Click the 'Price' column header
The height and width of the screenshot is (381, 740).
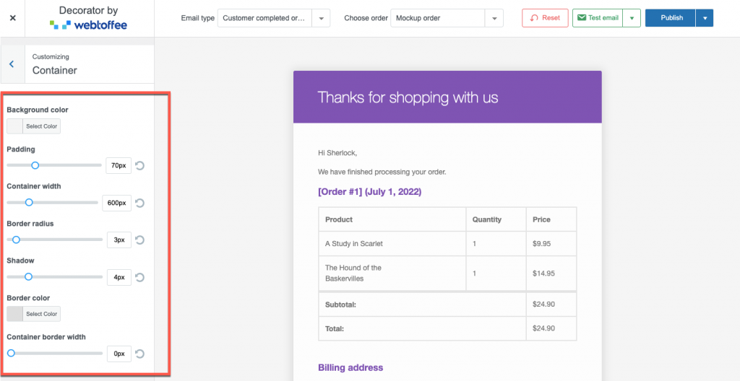tap(551, 219)
